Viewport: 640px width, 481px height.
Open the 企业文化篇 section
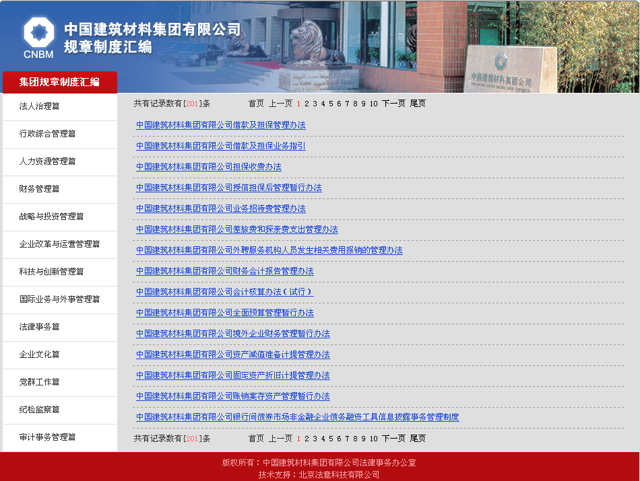pyautogui.click(x=39, y=355)
